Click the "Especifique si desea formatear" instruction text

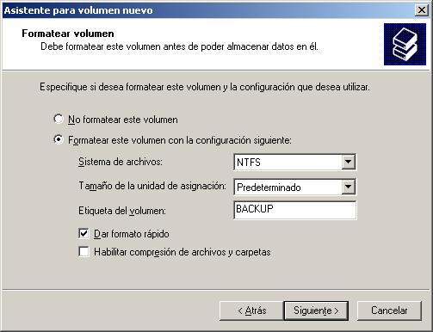(x=205, y=87)
